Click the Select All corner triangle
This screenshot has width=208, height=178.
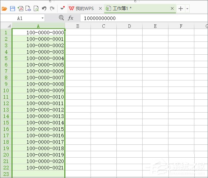(x=9, y=26)
